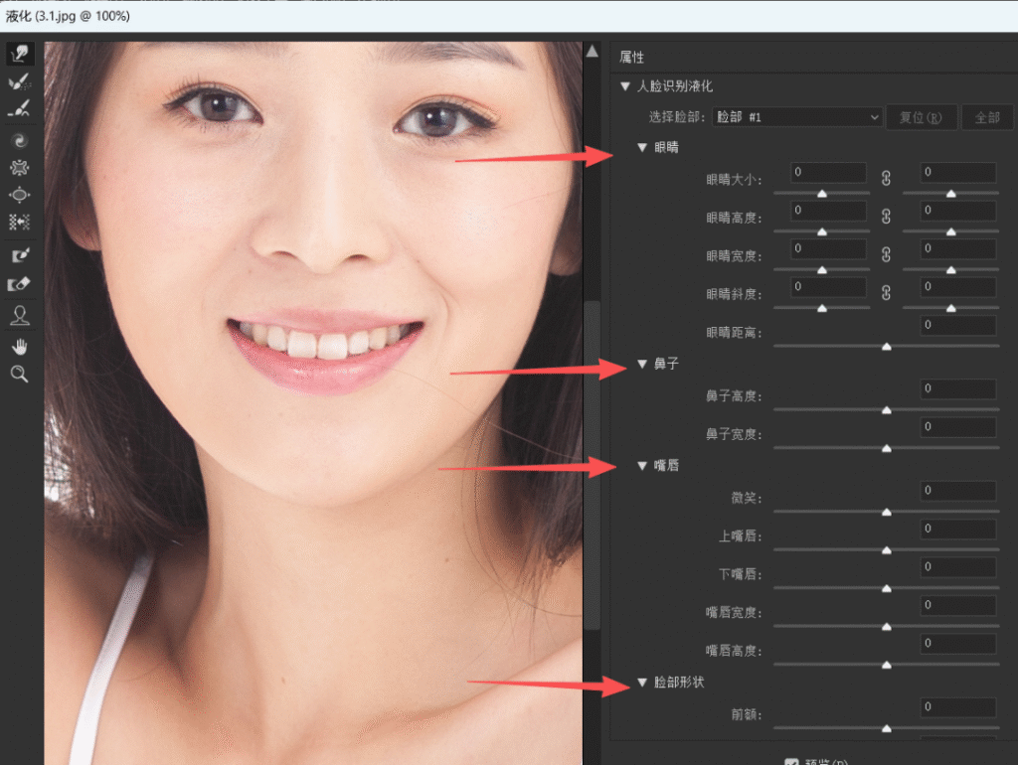Click the left 眼睛大小 value field
1018x765 pixels.
coord(828,173)
